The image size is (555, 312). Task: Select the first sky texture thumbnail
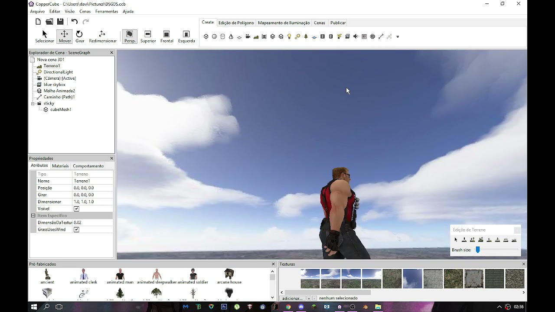[x=310, y=279]
